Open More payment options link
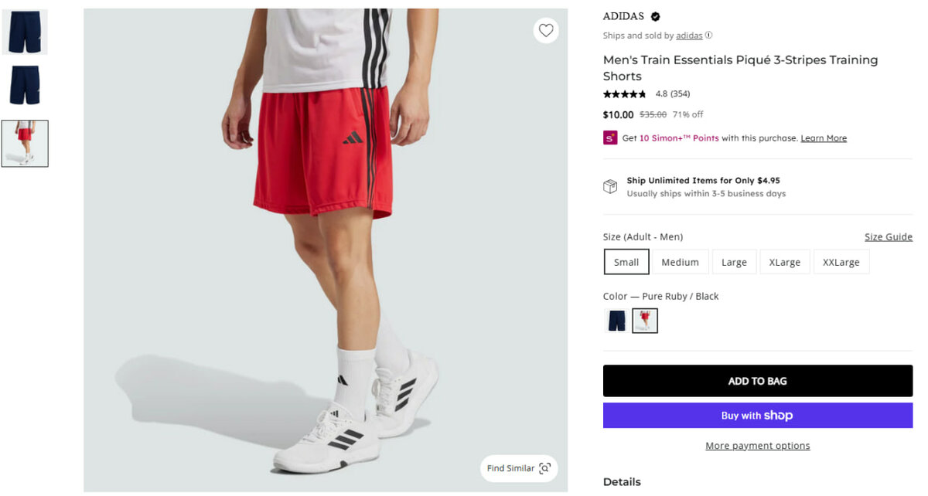The image size is (928, 496). (757, 446)
